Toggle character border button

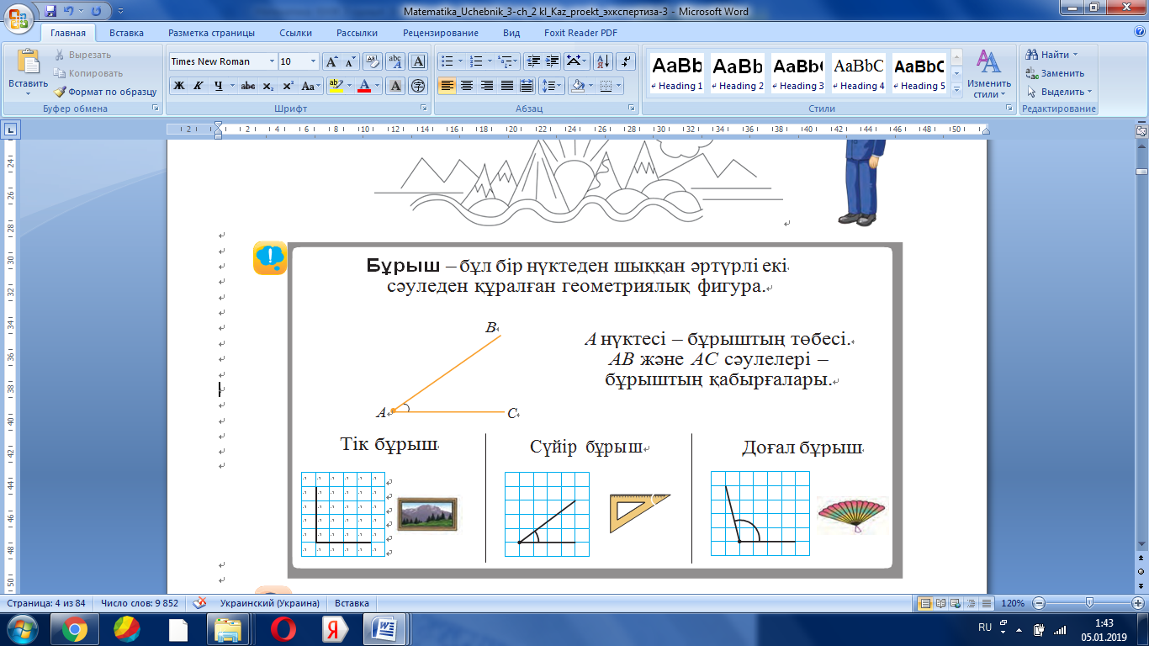tap(418, 61)
